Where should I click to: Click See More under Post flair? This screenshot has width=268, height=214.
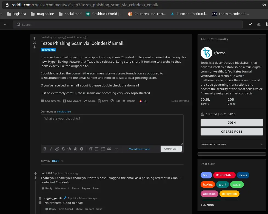(x=207, y=205)
